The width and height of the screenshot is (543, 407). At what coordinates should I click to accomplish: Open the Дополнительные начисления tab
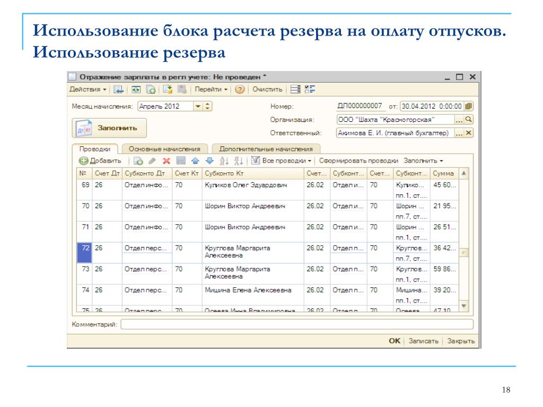point(266,149)
